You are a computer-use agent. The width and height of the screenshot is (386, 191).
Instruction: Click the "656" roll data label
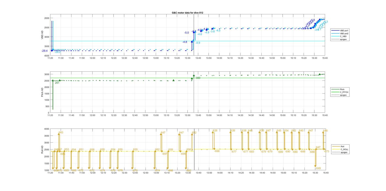189,149
